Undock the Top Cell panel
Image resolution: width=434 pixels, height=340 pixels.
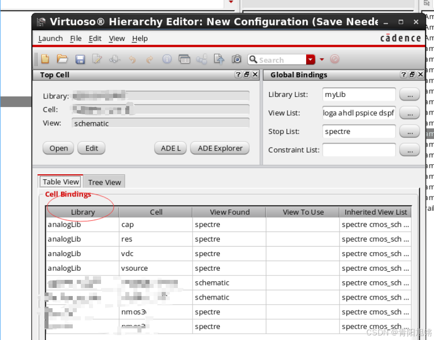246,74
